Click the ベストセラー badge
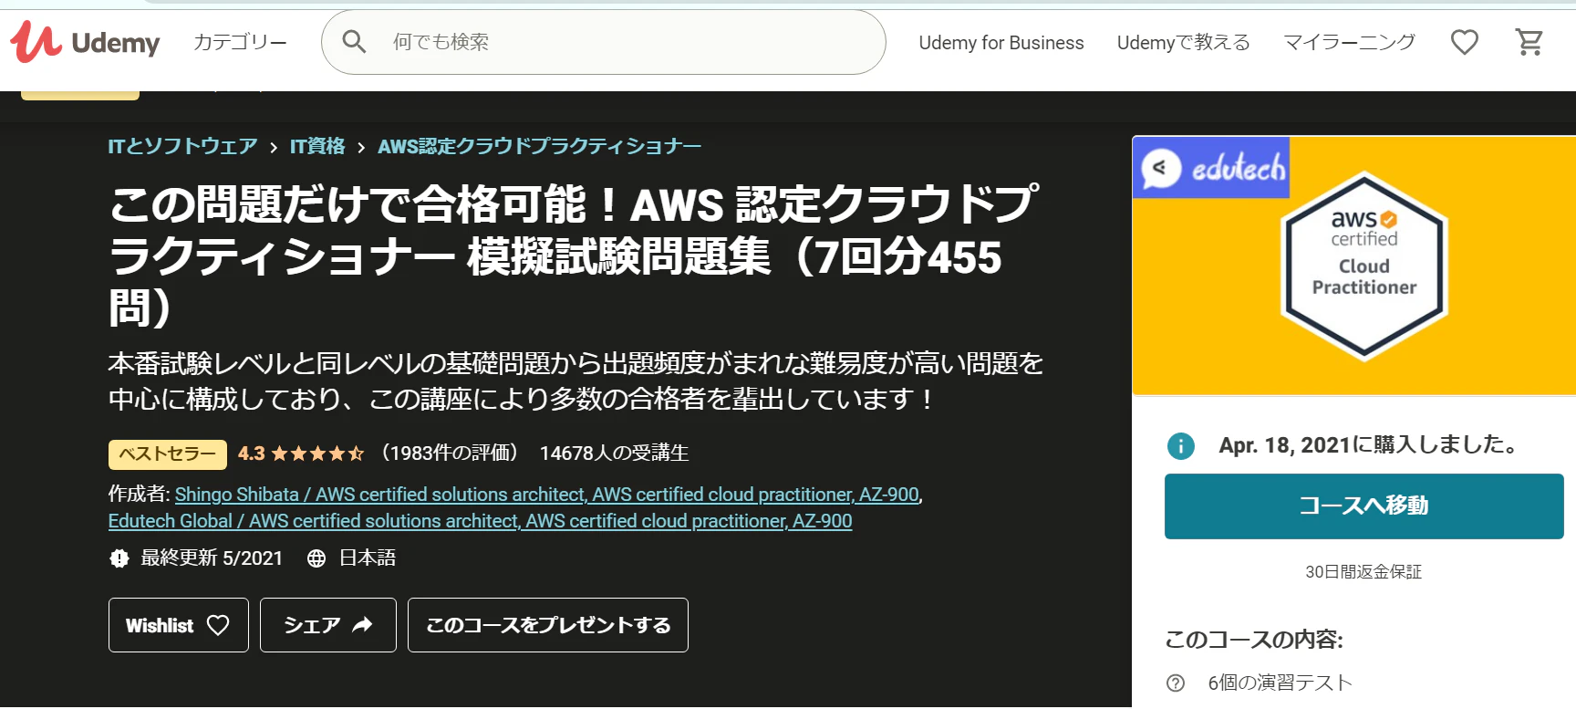Screen dimensions: 1576x709 168,454
